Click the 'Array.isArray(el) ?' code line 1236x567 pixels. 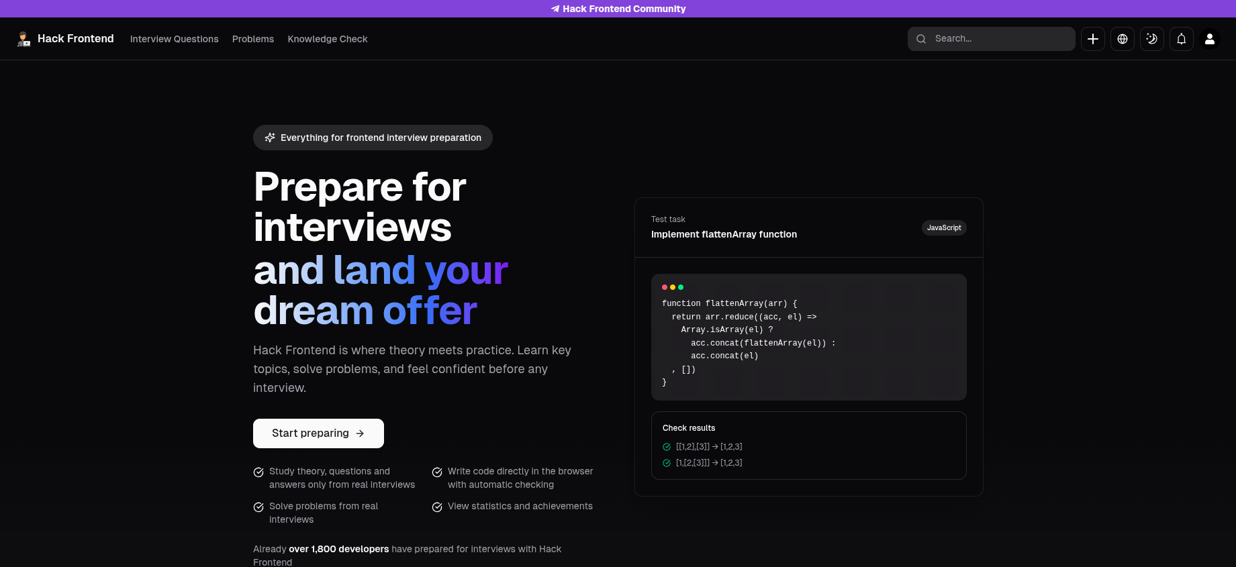727,329
